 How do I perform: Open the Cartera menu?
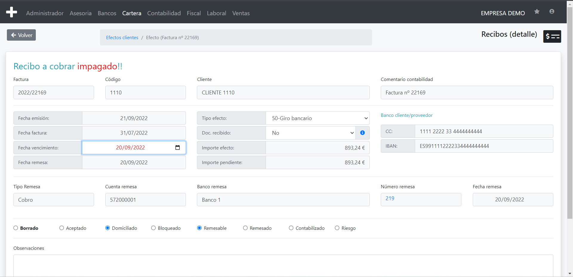132,13
